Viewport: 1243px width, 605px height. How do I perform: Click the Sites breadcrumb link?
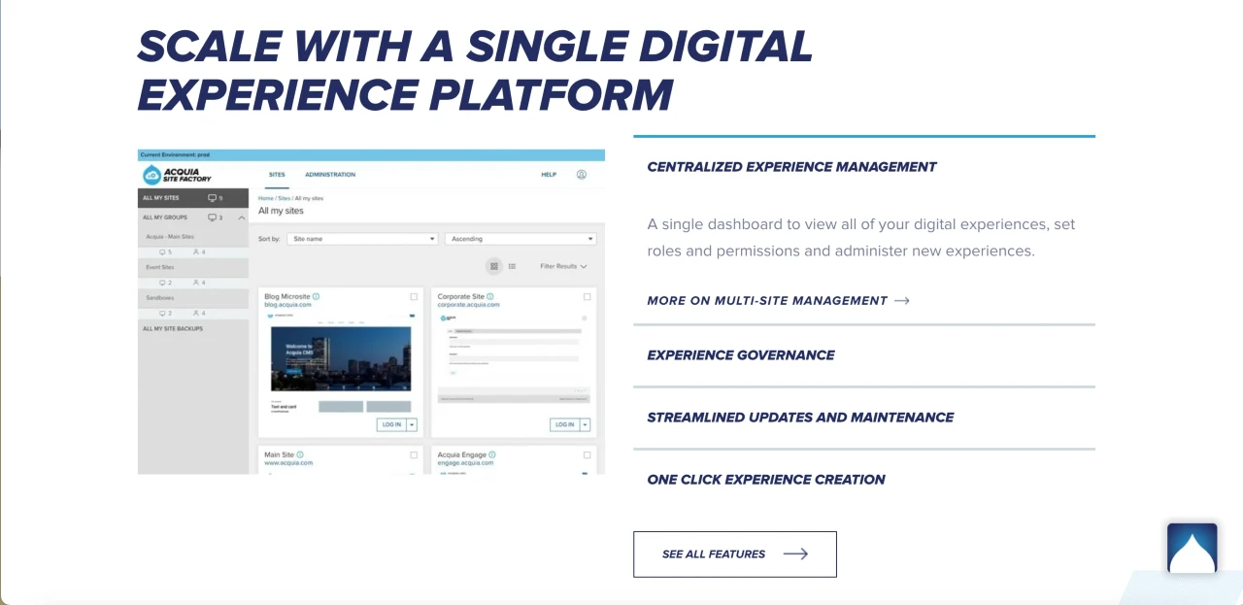pyautogui.click(x=283, y=198)
